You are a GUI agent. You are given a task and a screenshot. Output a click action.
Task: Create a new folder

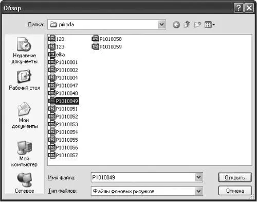tap(197, 25)
